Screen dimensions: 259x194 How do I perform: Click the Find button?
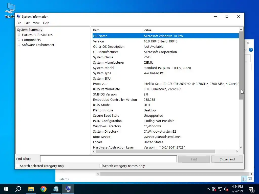(194, 159)
